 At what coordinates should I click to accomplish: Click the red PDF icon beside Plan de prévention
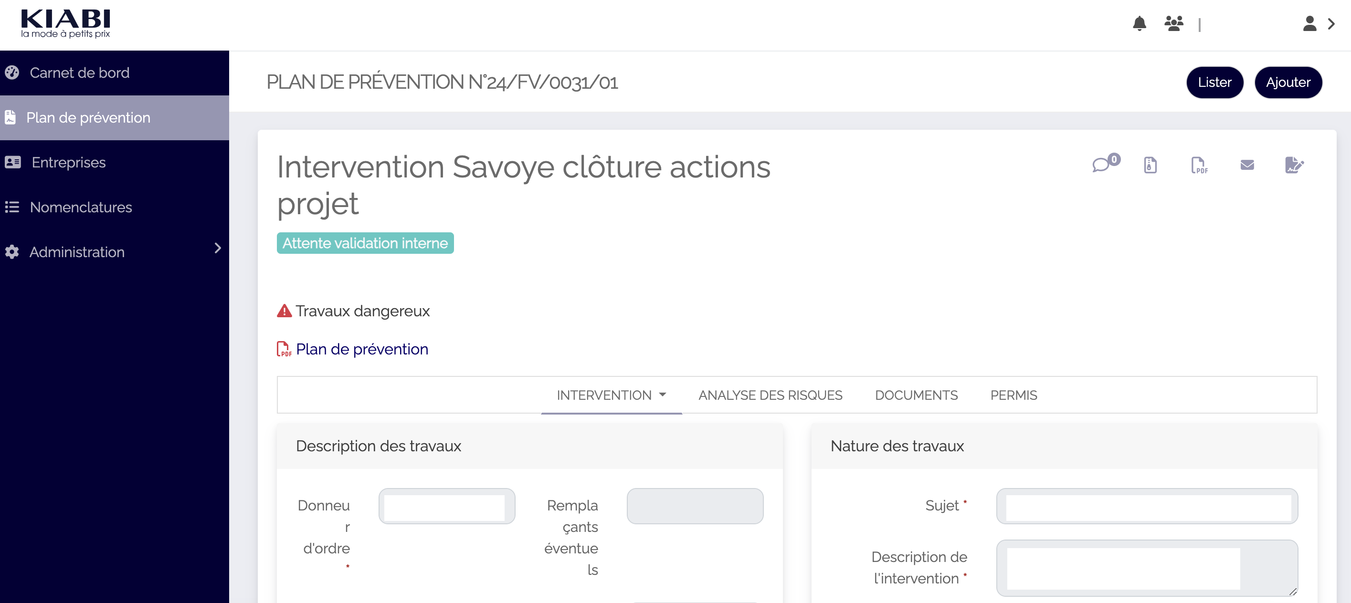point(284,349)
